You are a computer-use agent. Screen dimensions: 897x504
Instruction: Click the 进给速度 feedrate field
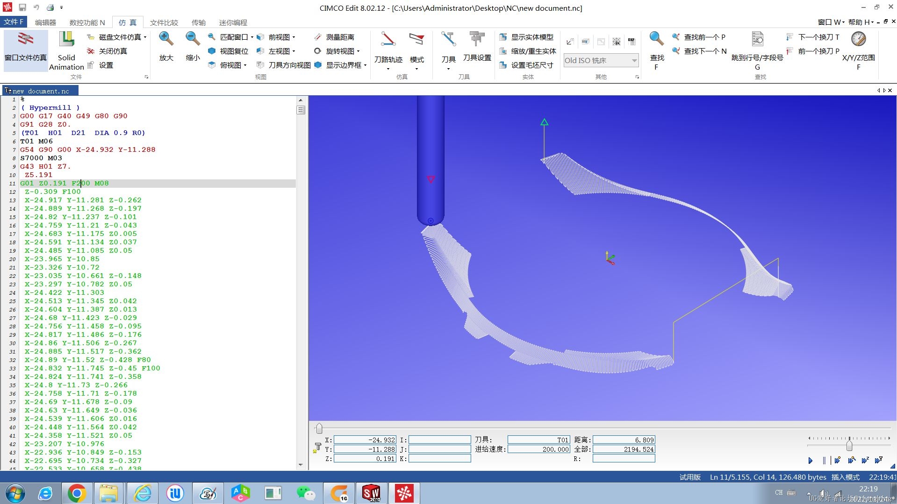pos(539,449)
